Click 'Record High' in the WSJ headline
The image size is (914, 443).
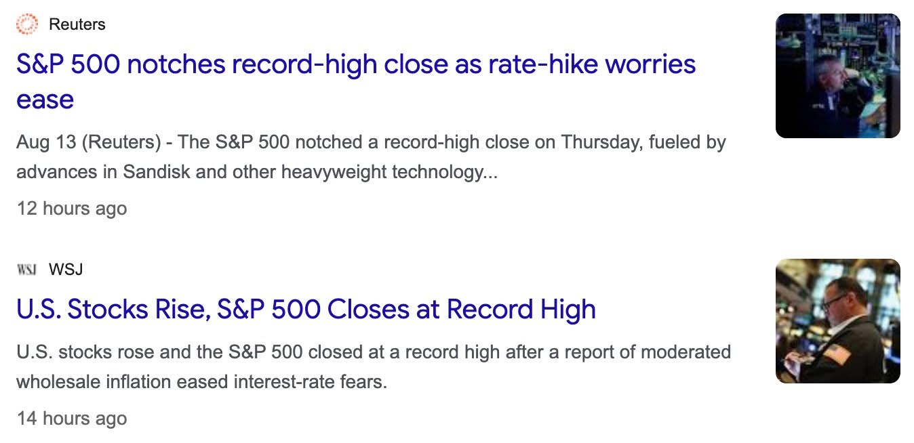pos(521,310)
